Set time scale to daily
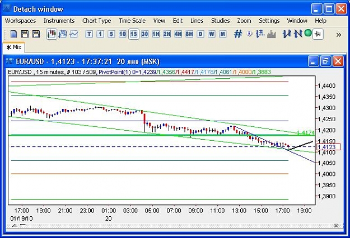The width and height of the screenshot is (350, 238). pyautogui.click(x=200, y=34)
